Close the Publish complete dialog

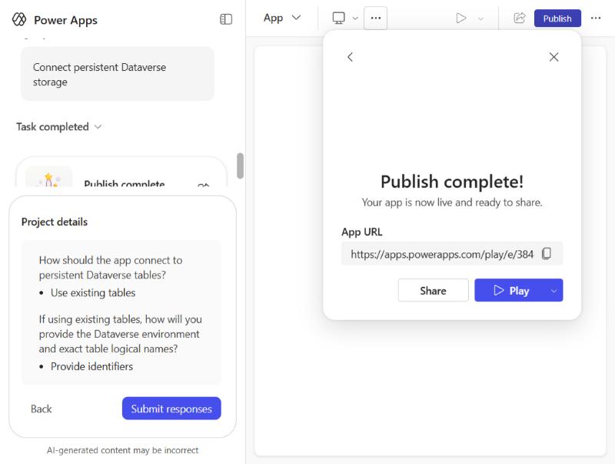click(x=553, y=57)
